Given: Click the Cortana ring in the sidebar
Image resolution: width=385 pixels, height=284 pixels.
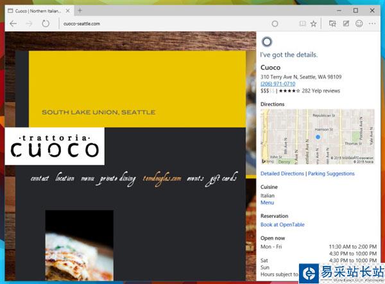Looking at the screenshot, I should 267,42.
